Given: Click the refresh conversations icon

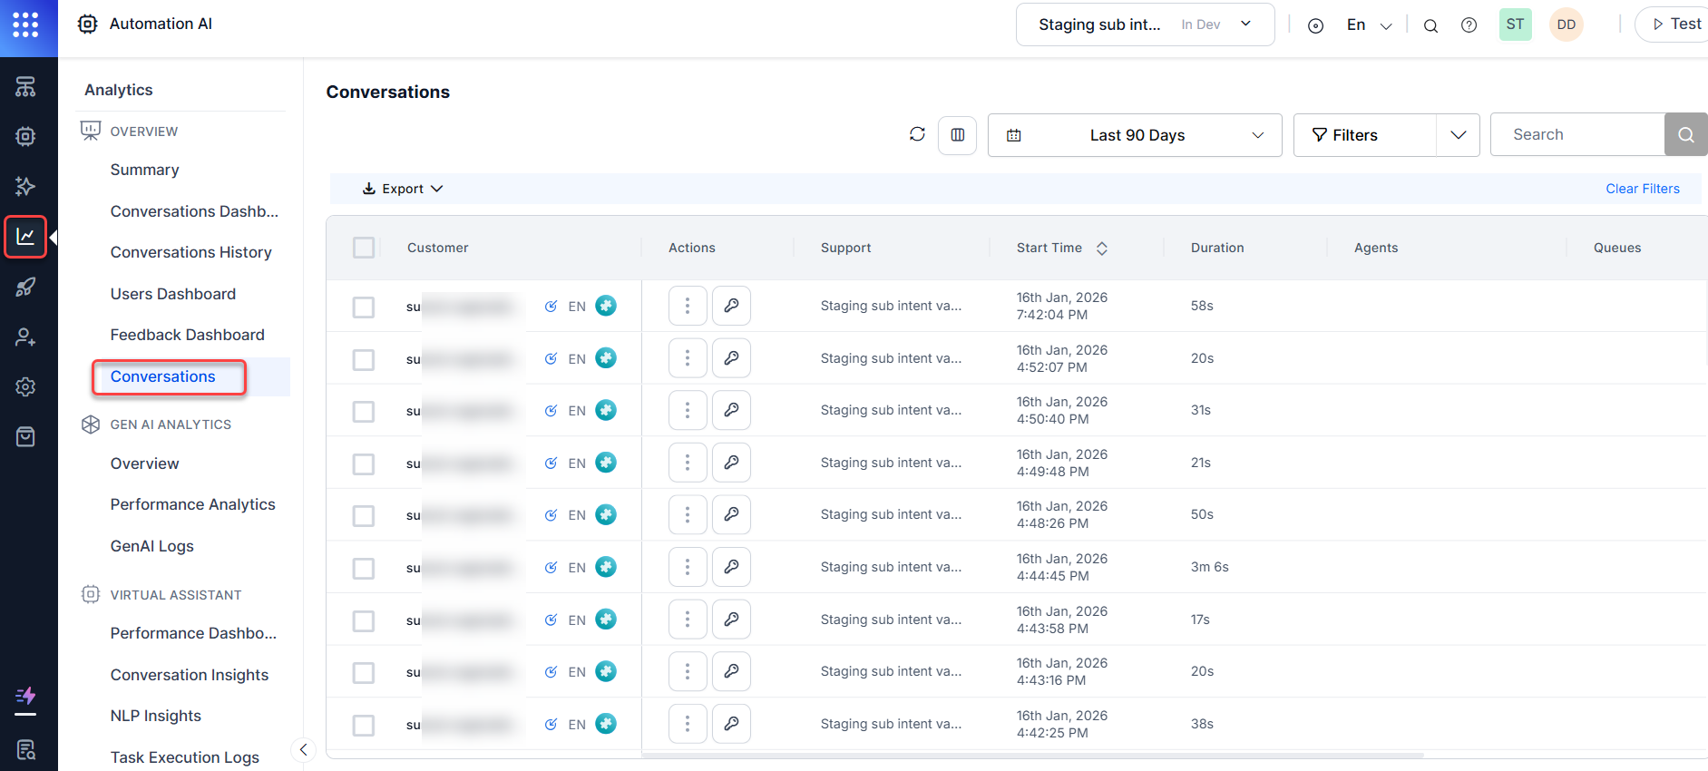Looking at the screenshot, I should click(917, 134).
